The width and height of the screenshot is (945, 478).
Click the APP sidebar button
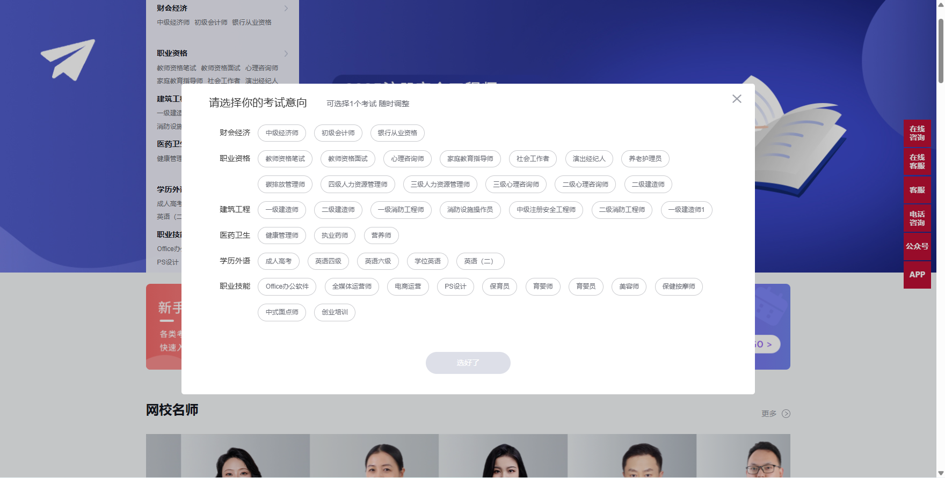(917, 275)
